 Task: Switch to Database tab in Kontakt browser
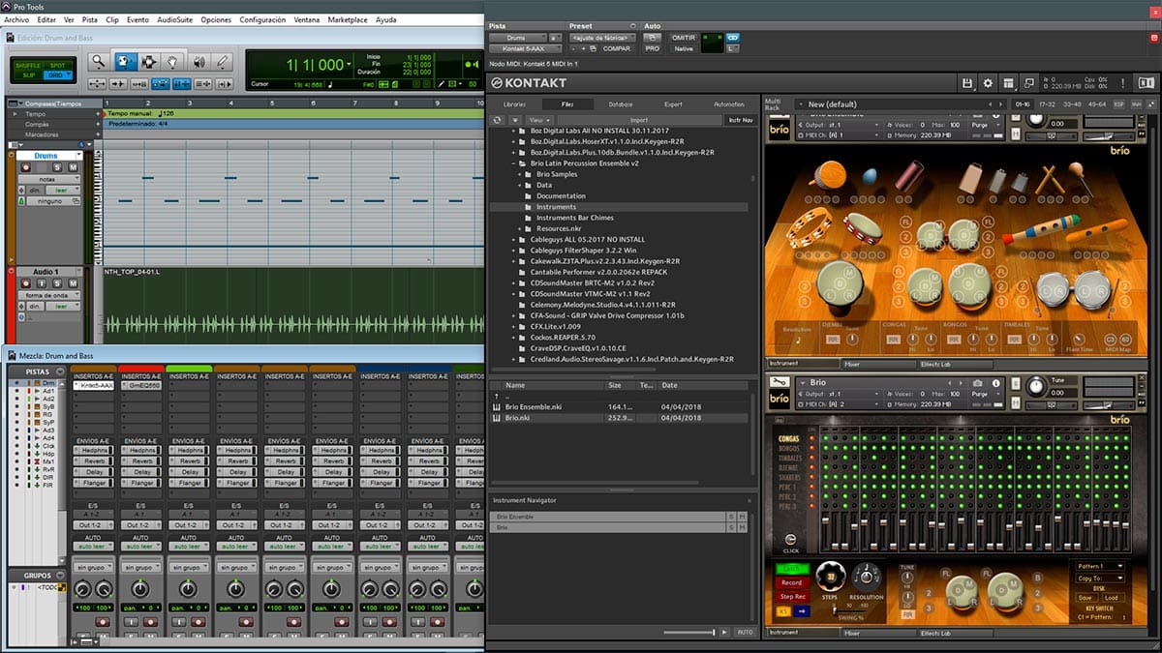pyautogui.click(x=621, y=104)
